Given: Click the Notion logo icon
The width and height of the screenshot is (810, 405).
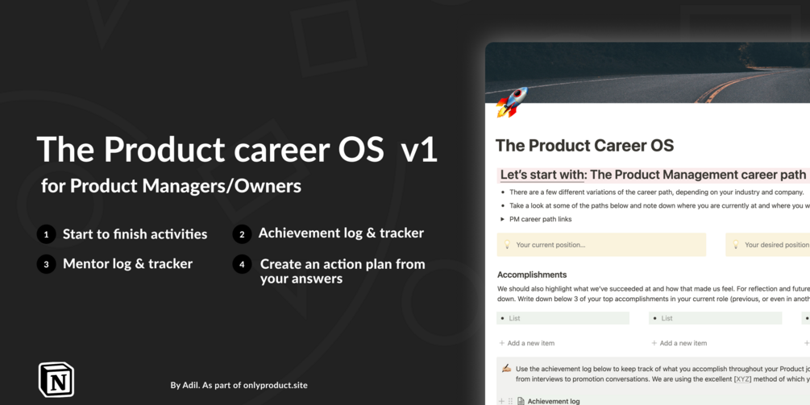Looking at the screenshot, I should (x=56, y=380).
